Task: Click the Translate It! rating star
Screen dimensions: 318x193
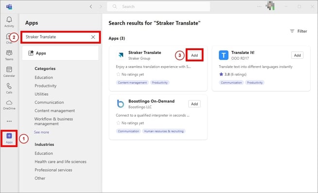Action: coord(221,74)
